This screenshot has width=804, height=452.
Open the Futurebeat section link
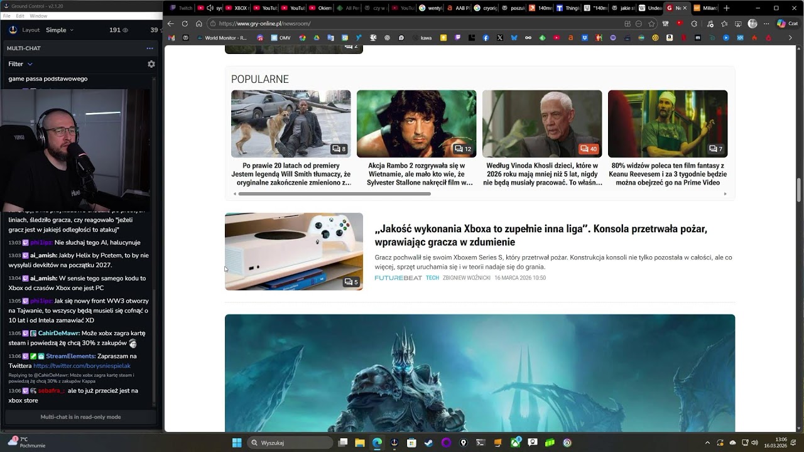pyautogui.click(x=398, y=278)
